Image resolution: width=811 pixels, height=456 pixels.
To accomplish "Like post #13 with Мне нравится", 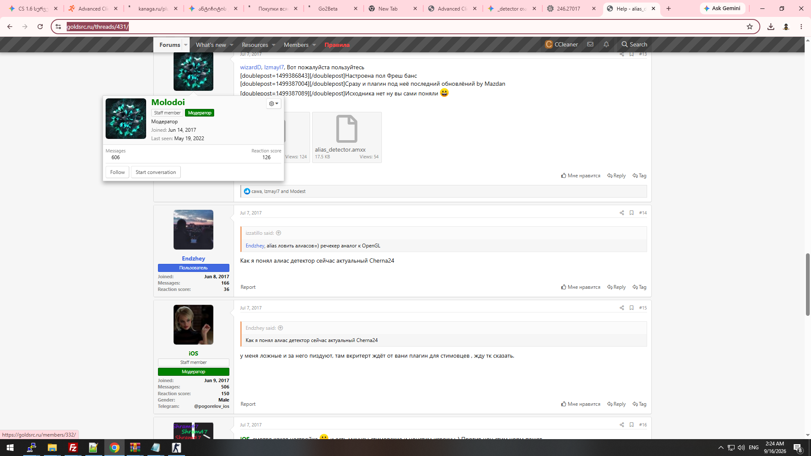I will (581, 176).
